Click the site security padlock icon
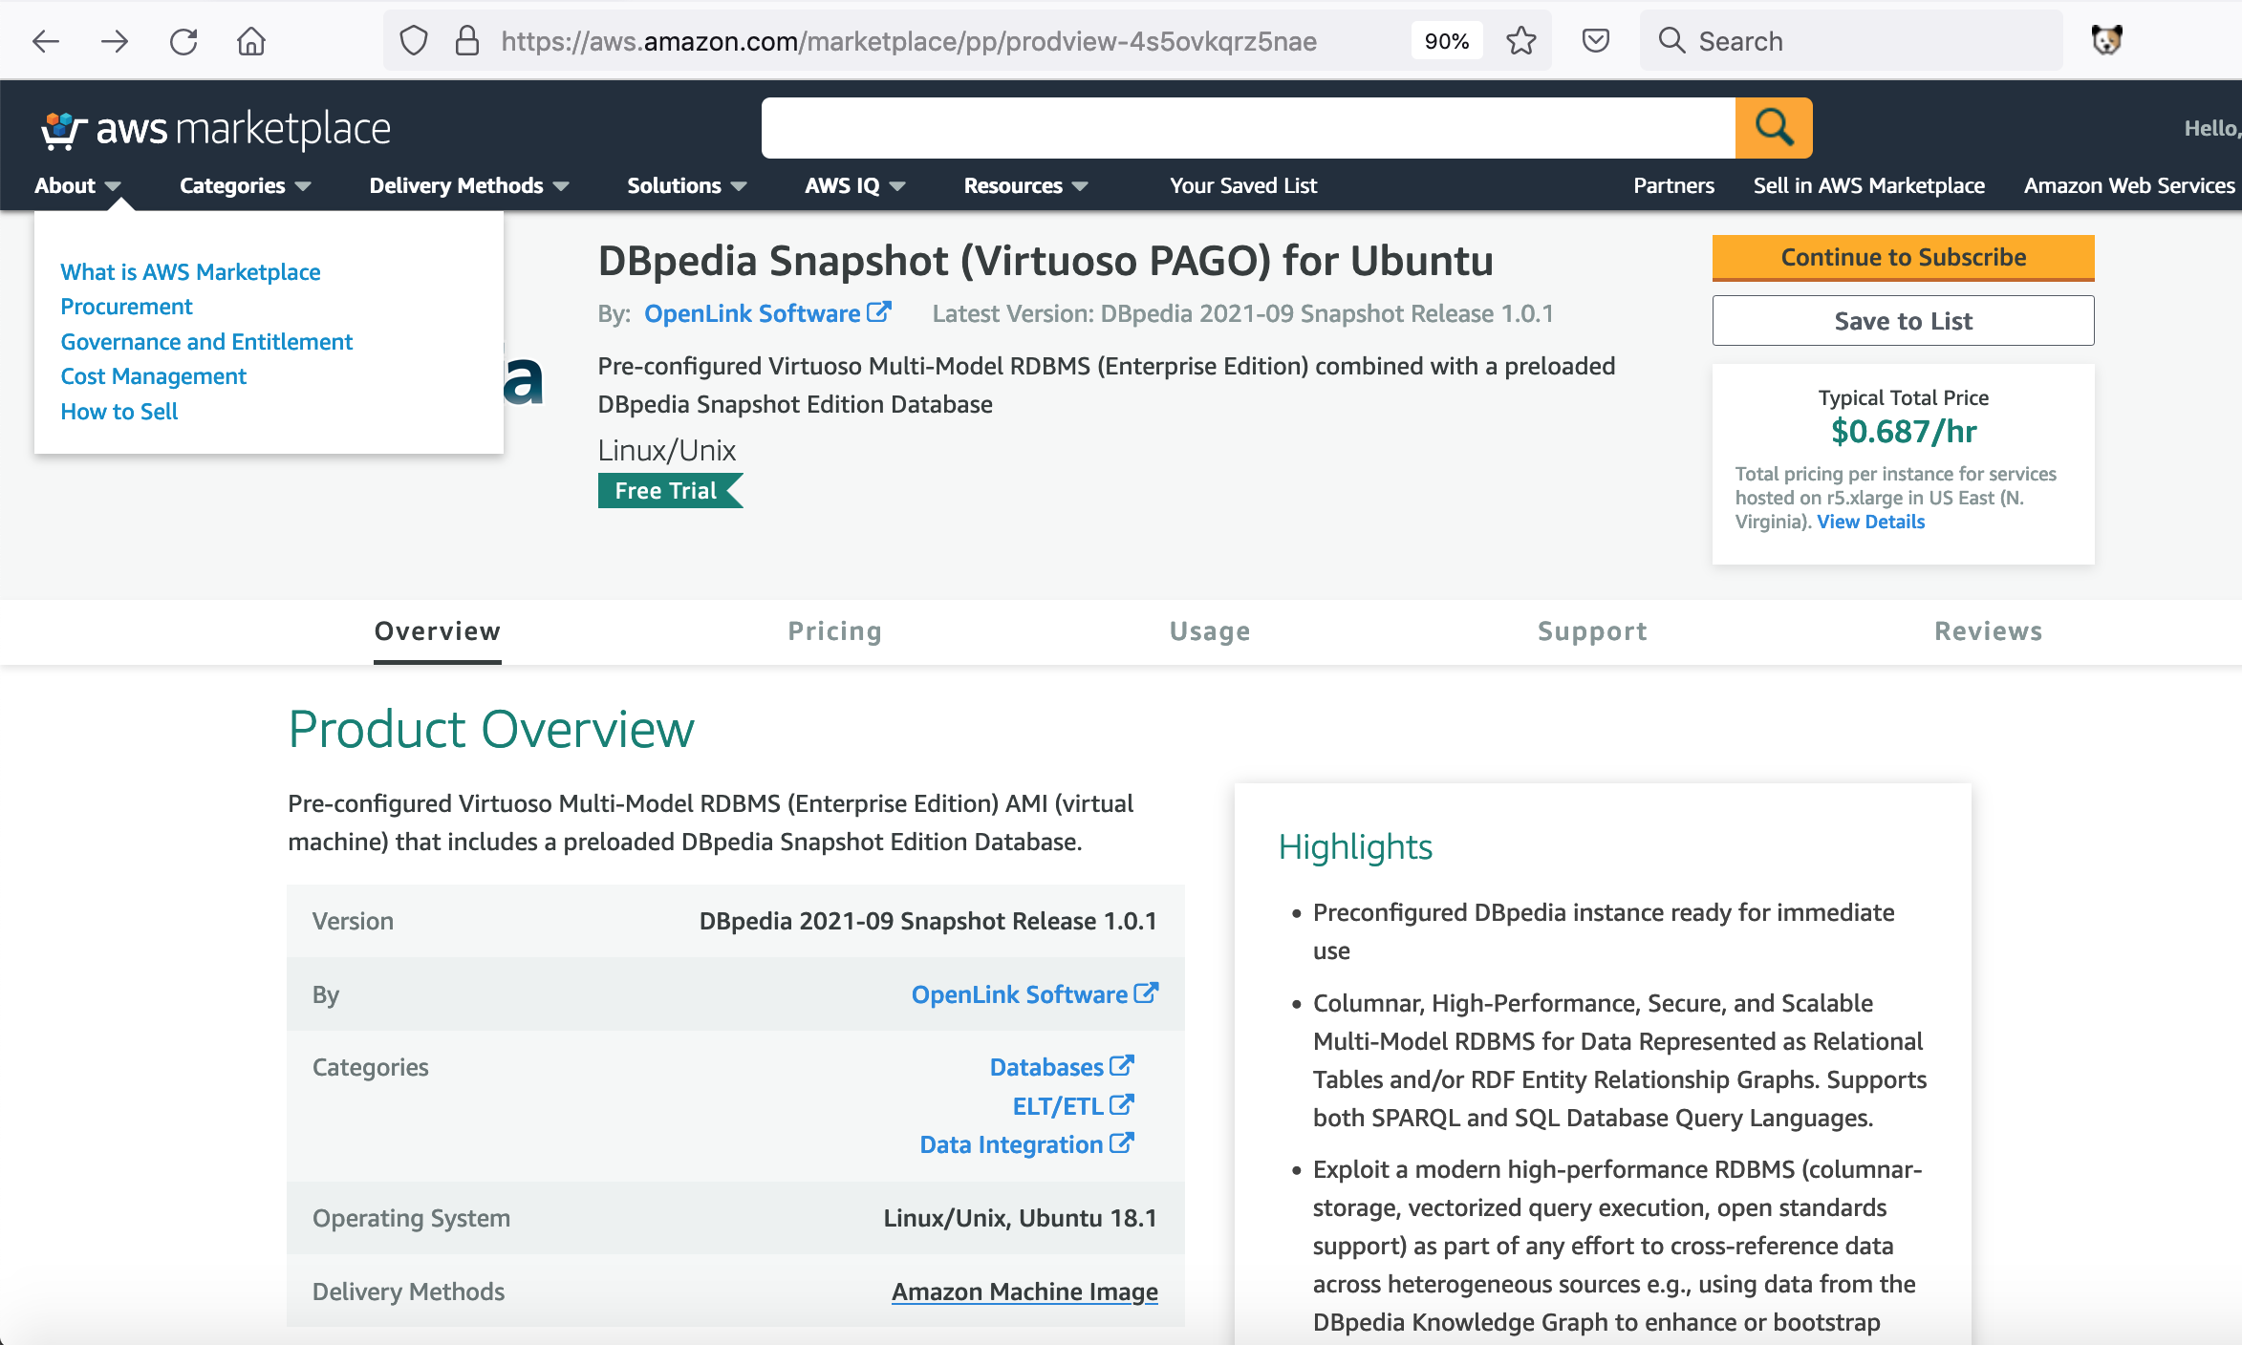Image resolution: width=2242 pixels, height=1345 pixels. click(x=466, y=41)
